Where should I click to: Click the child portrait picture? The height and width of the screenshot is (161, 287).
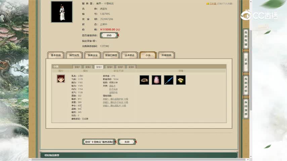pyautogui.click(x=61, y=79)
